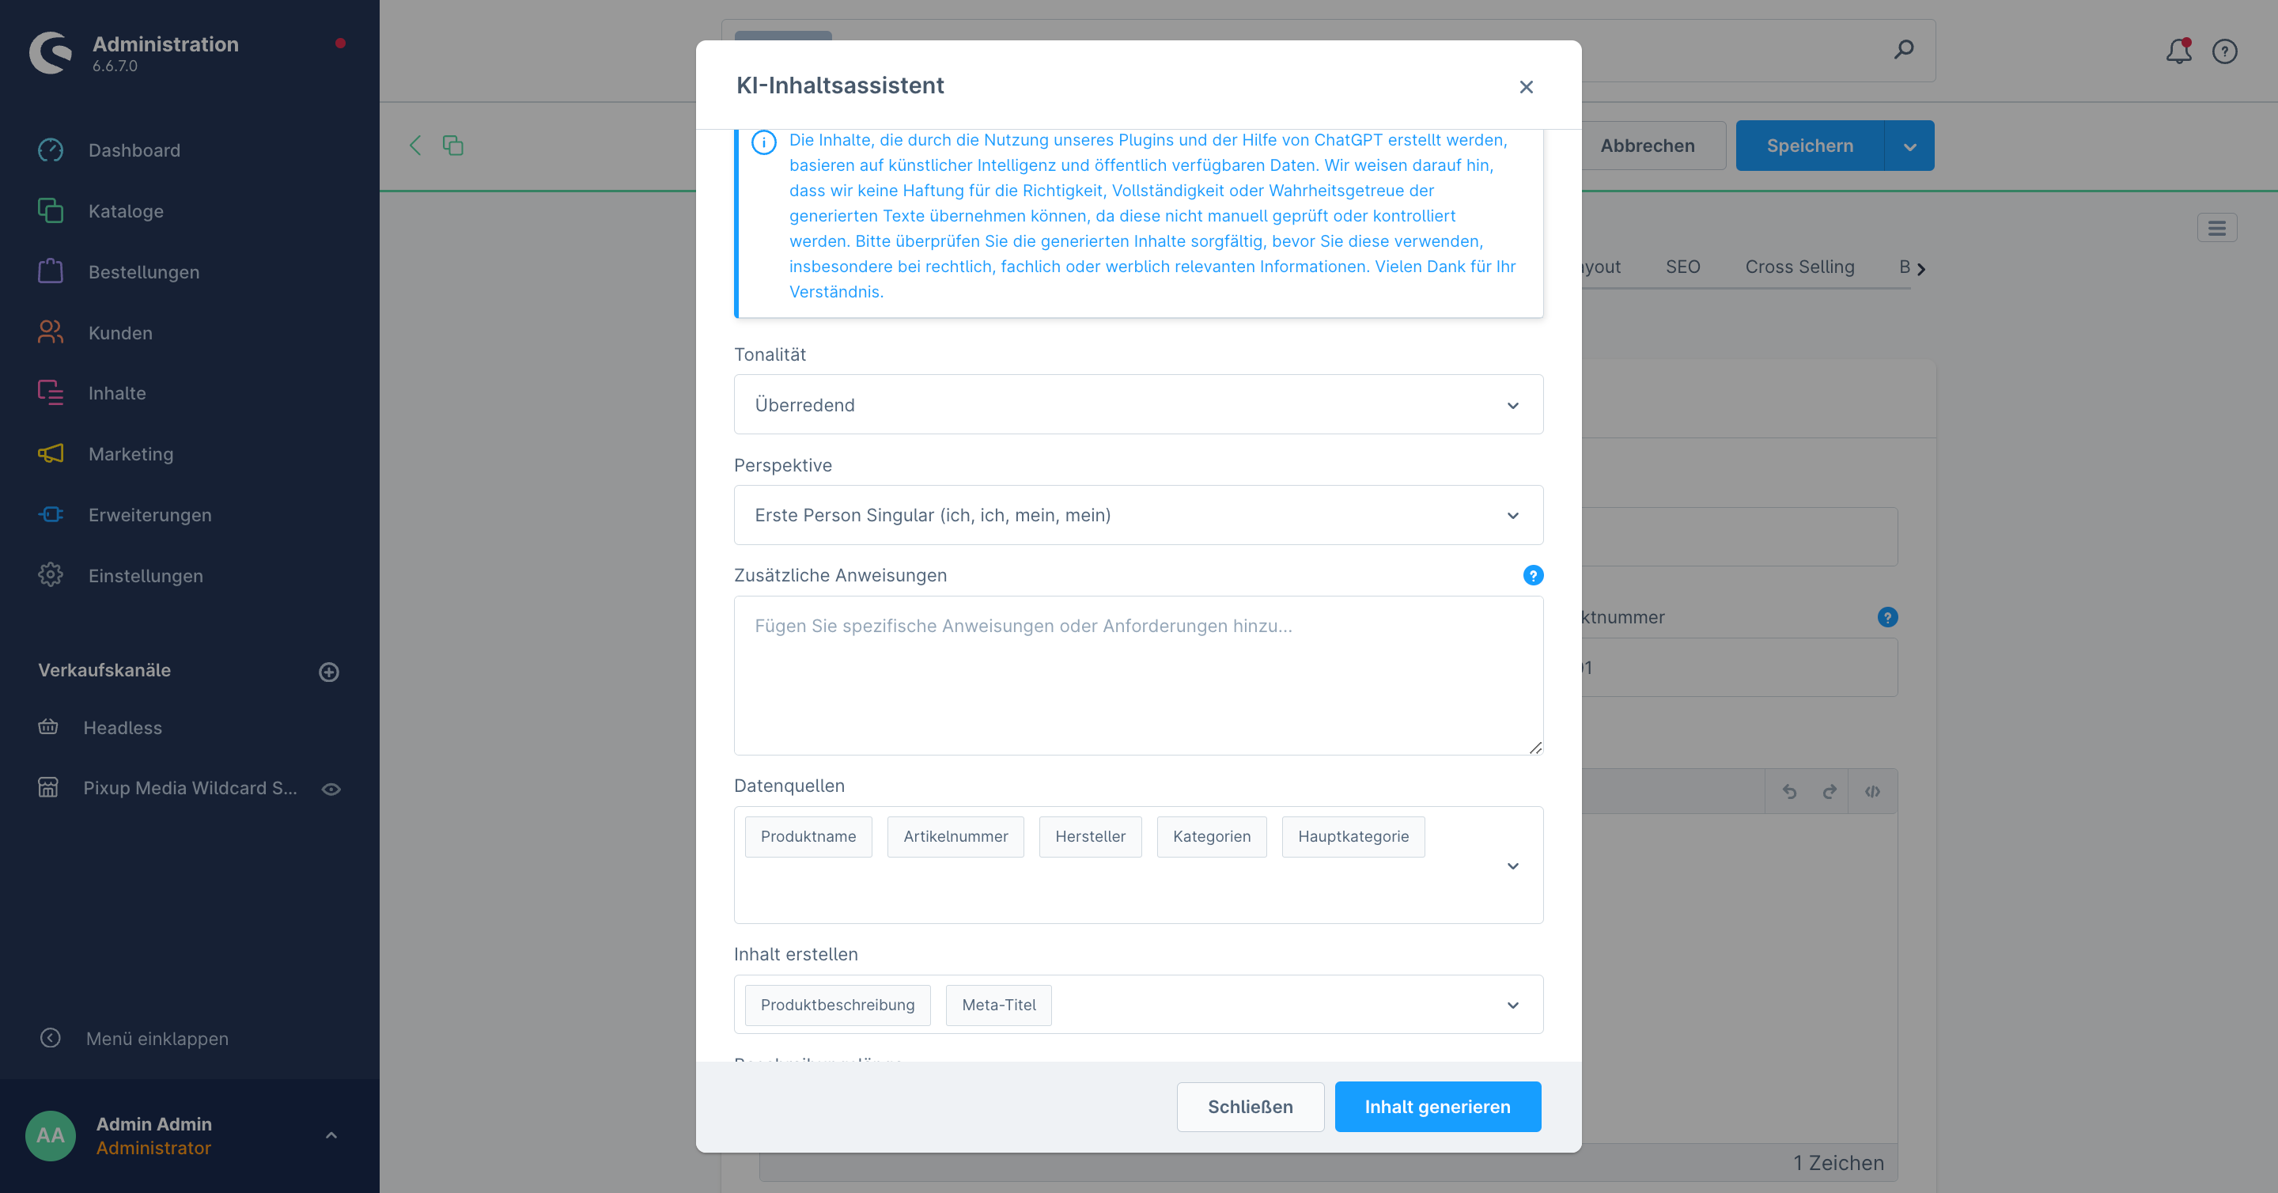Open Marketing in sidebar menu
This screenshot has width=2278, height=1193.
pos(131,453)
